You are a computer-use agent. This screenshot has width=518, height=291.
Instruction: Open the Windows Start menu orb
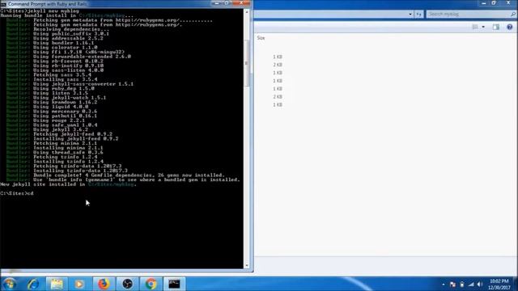click(9, 284)
